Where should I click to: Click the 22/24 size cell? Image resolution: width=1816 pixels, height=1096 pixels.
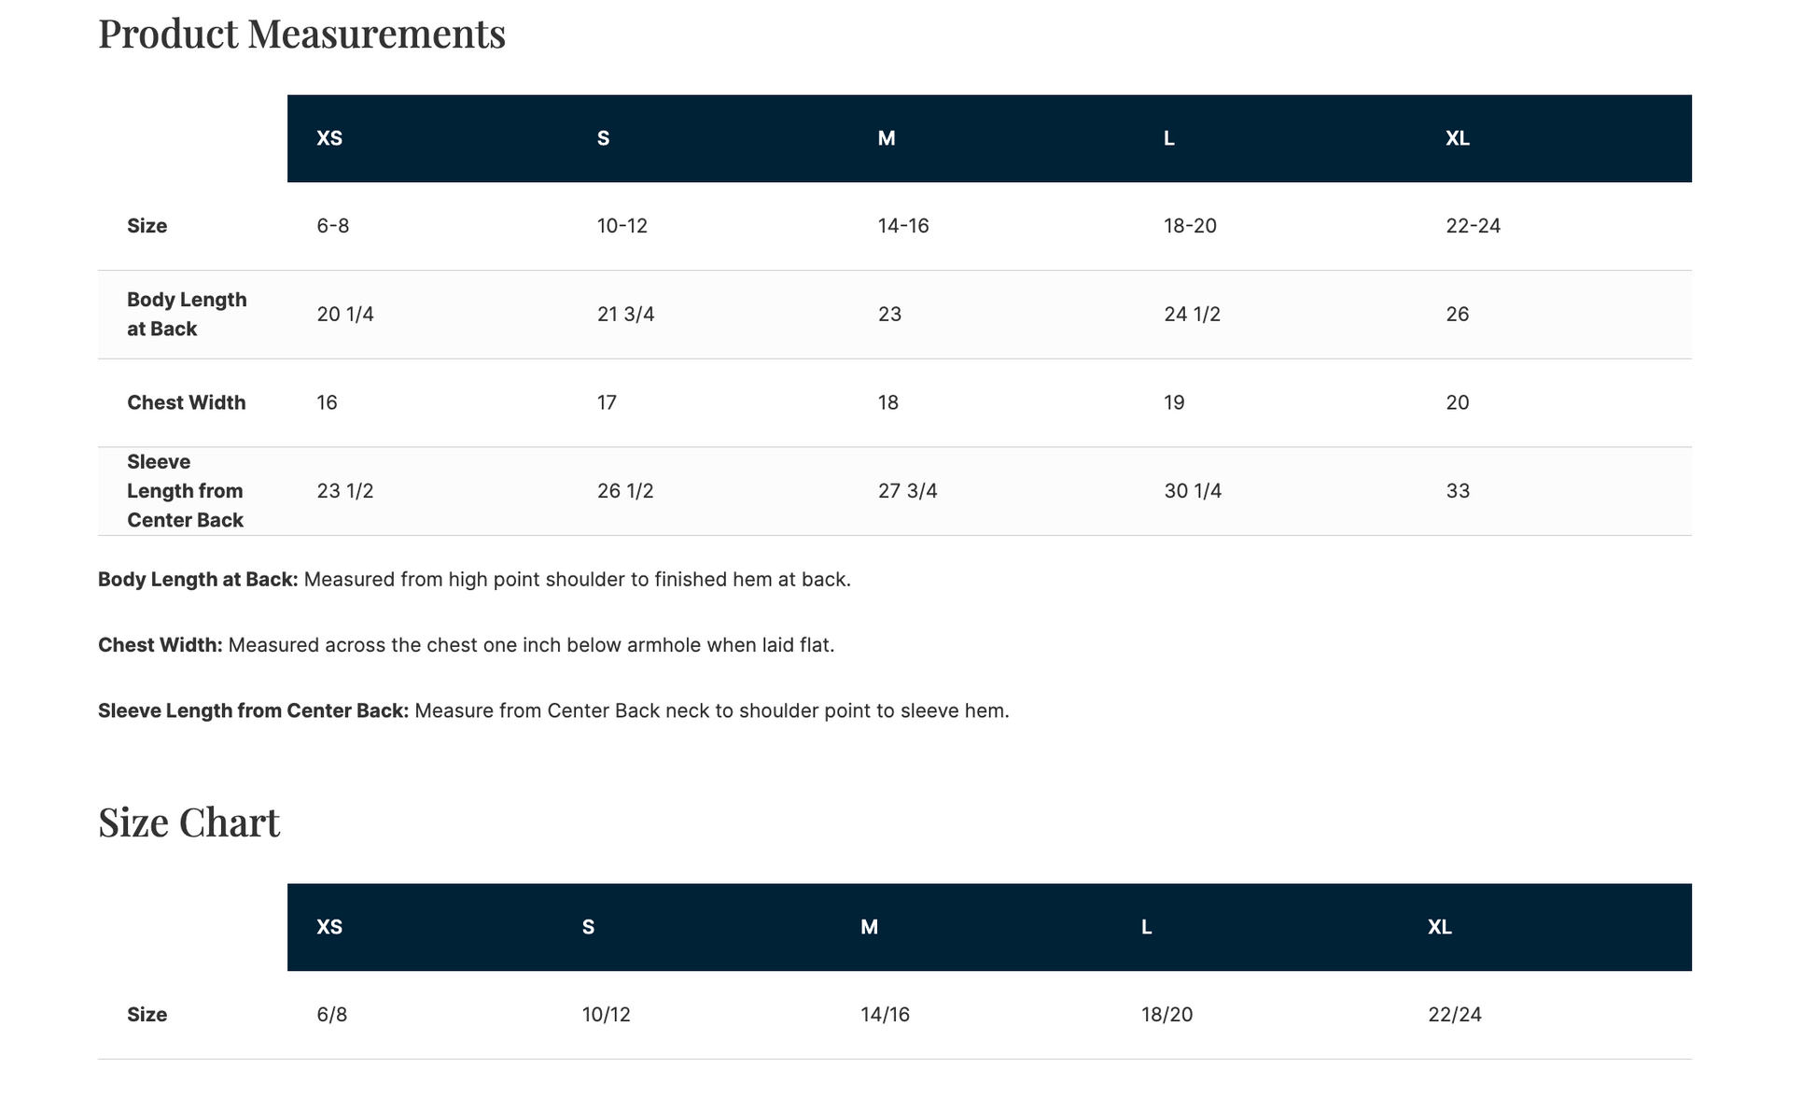[x=1455, y=1015]
